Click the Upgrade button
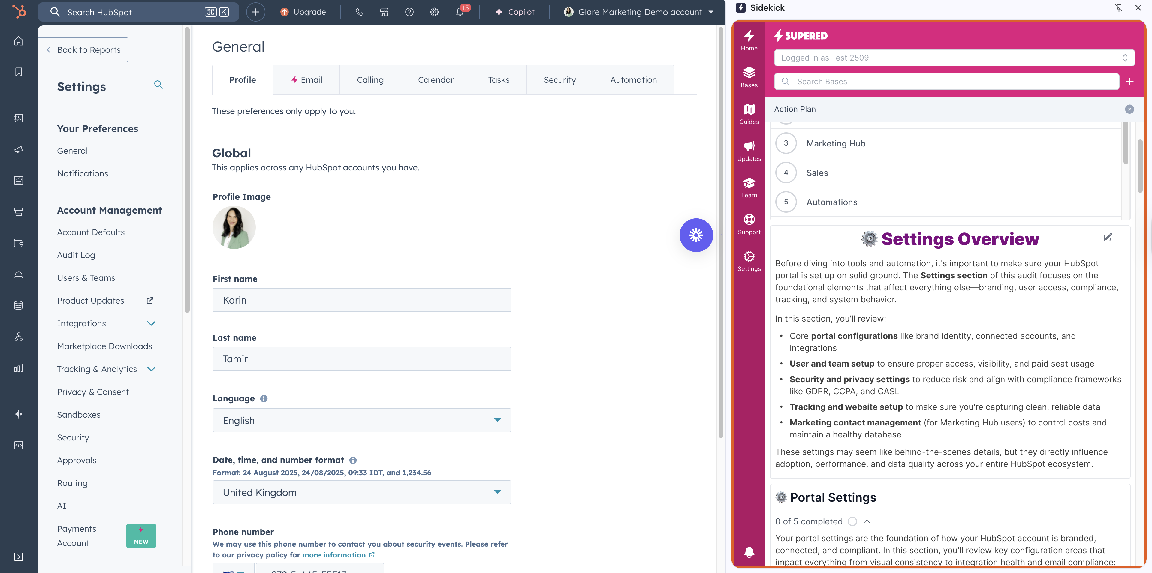Image resolution: width=1152 pixels, height=573 pixels. point(303,12)
